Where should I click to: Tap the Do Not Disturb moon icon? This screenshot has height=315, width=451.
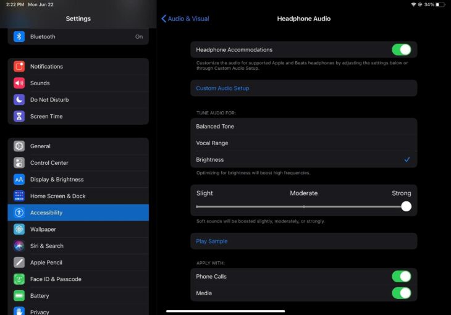pos(19,100)
